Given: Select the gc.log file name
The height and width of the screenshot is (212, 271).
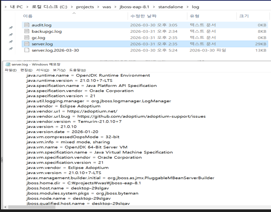Looking at the screenshot, I should 38,38.
